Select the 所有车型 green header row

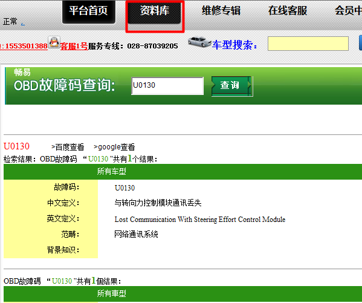[x=183, y=172]
